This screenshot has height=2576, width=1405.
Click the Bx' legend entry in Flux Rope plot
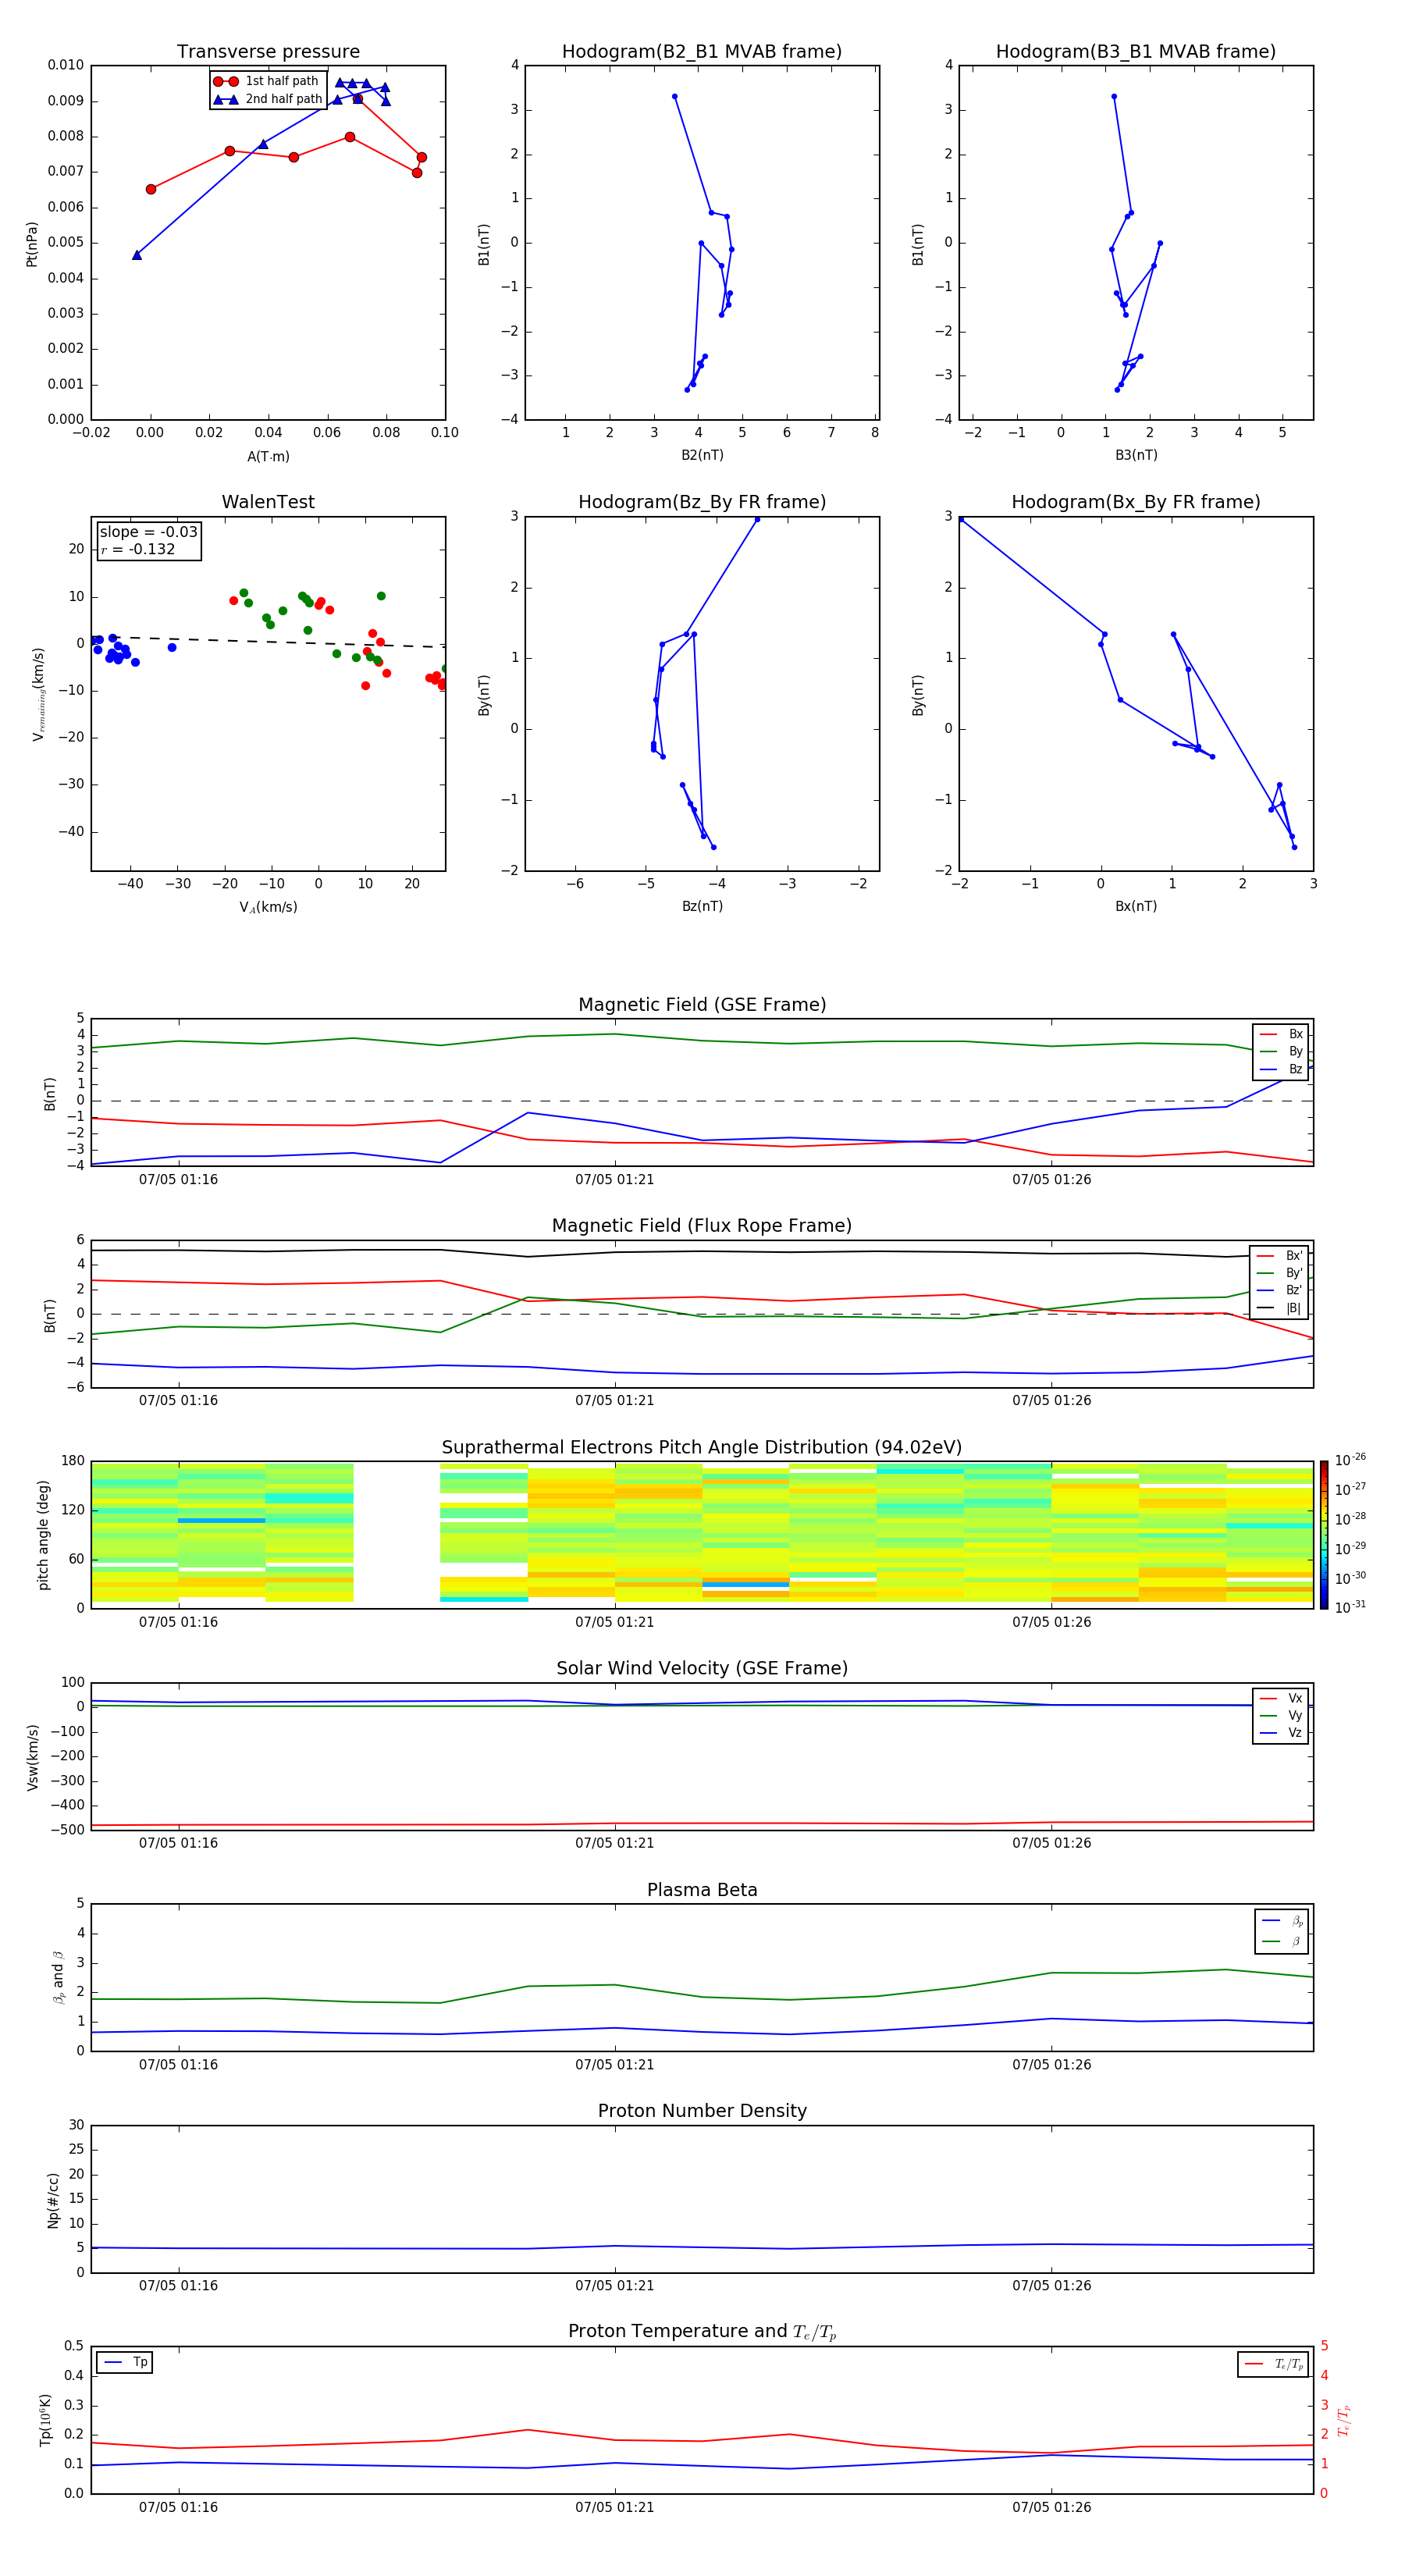1280,1256
